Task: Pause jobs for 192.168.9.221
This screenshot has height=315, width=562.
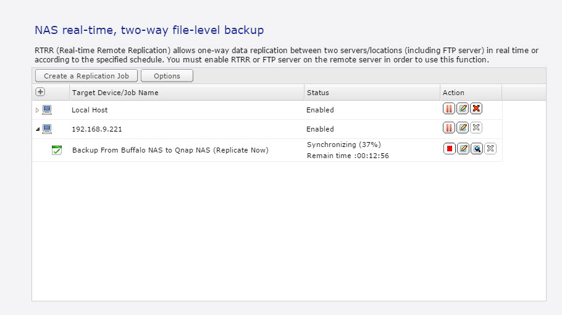Action: pos(449,128)
